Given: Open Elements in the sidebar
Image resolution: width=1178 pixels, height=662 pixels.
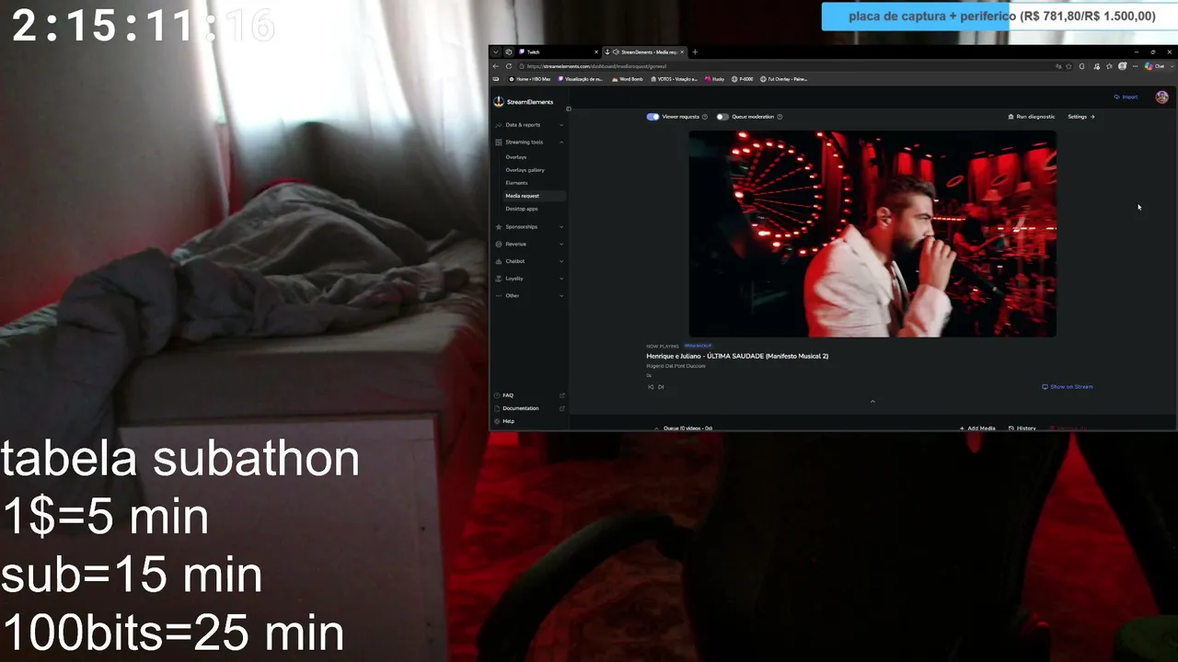Looking at the screenshot, I should pos(516,183).
